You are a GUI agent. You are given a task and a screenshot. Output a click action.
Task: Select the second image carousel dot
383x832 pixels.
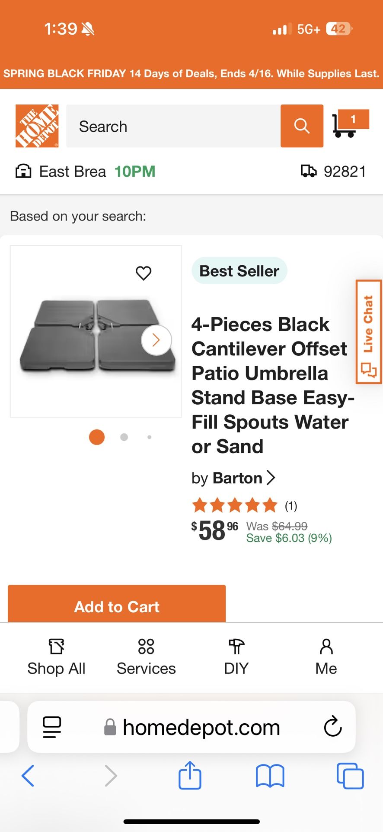point(124,437)
